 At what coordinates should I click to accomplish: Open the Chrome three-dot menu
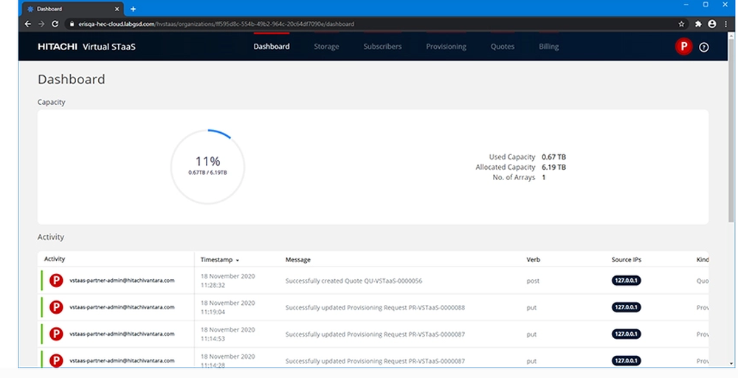[725, 24]
